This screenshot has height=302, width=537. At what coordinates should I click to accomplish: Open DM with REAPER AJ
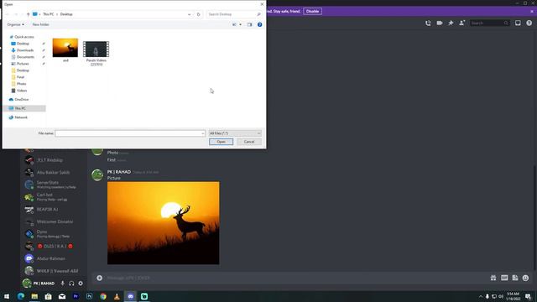pyautogui.click(x=54, y=209)
